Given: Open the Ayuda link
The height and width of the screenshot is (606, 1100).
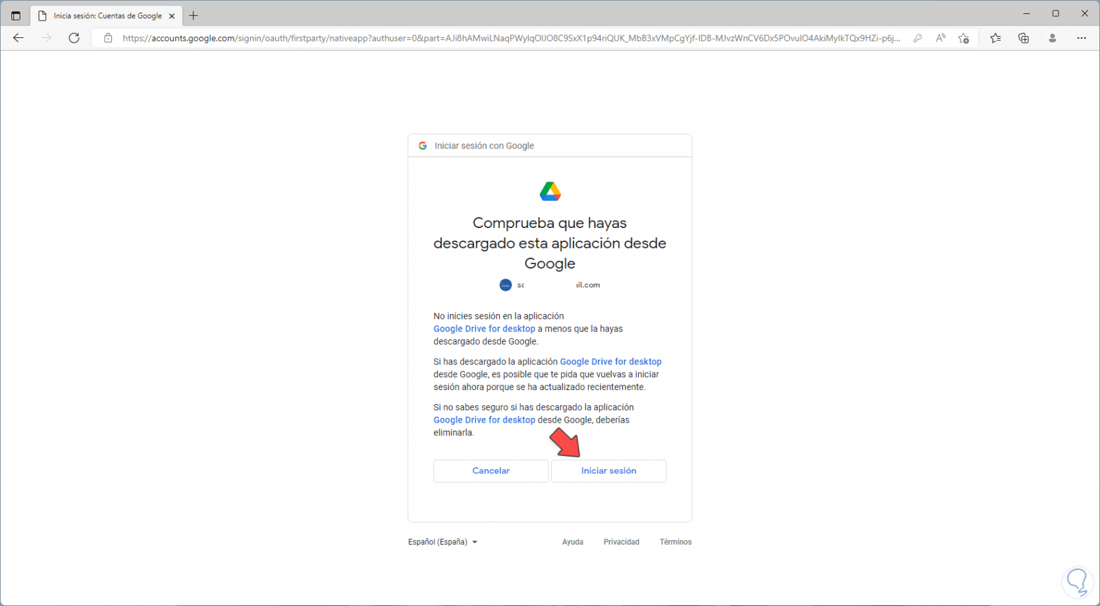Looking at the screenshot, I should (x=573, y=542).
